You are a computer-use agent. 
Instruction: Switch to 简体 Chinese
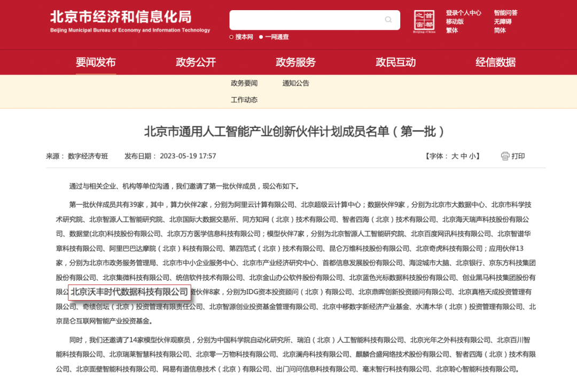500,30
